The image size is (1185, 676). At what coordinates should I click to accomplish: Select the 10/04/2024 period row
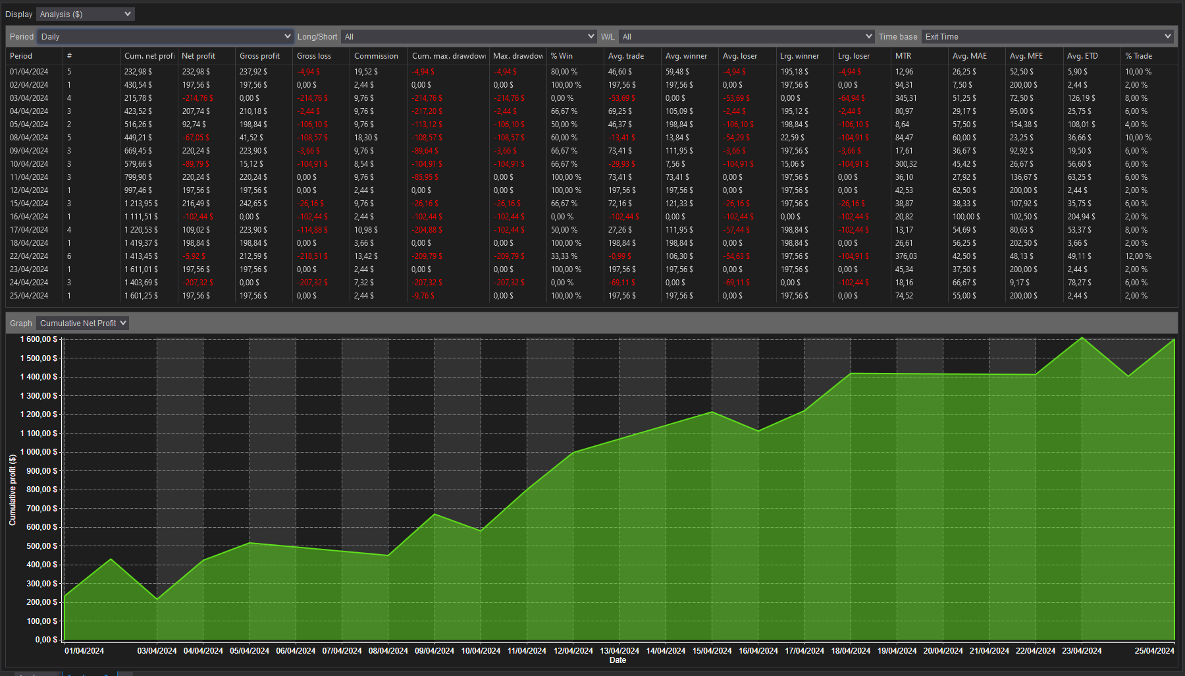click(x=592, y=164)
